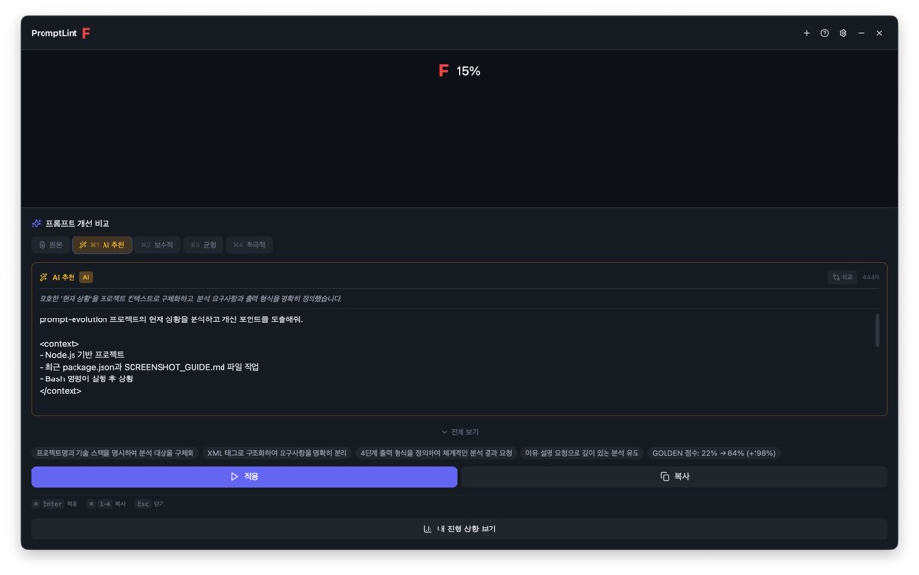Screen dimensions: 919x575
Task: Switch to the 균형 tab
Action: 203,245
